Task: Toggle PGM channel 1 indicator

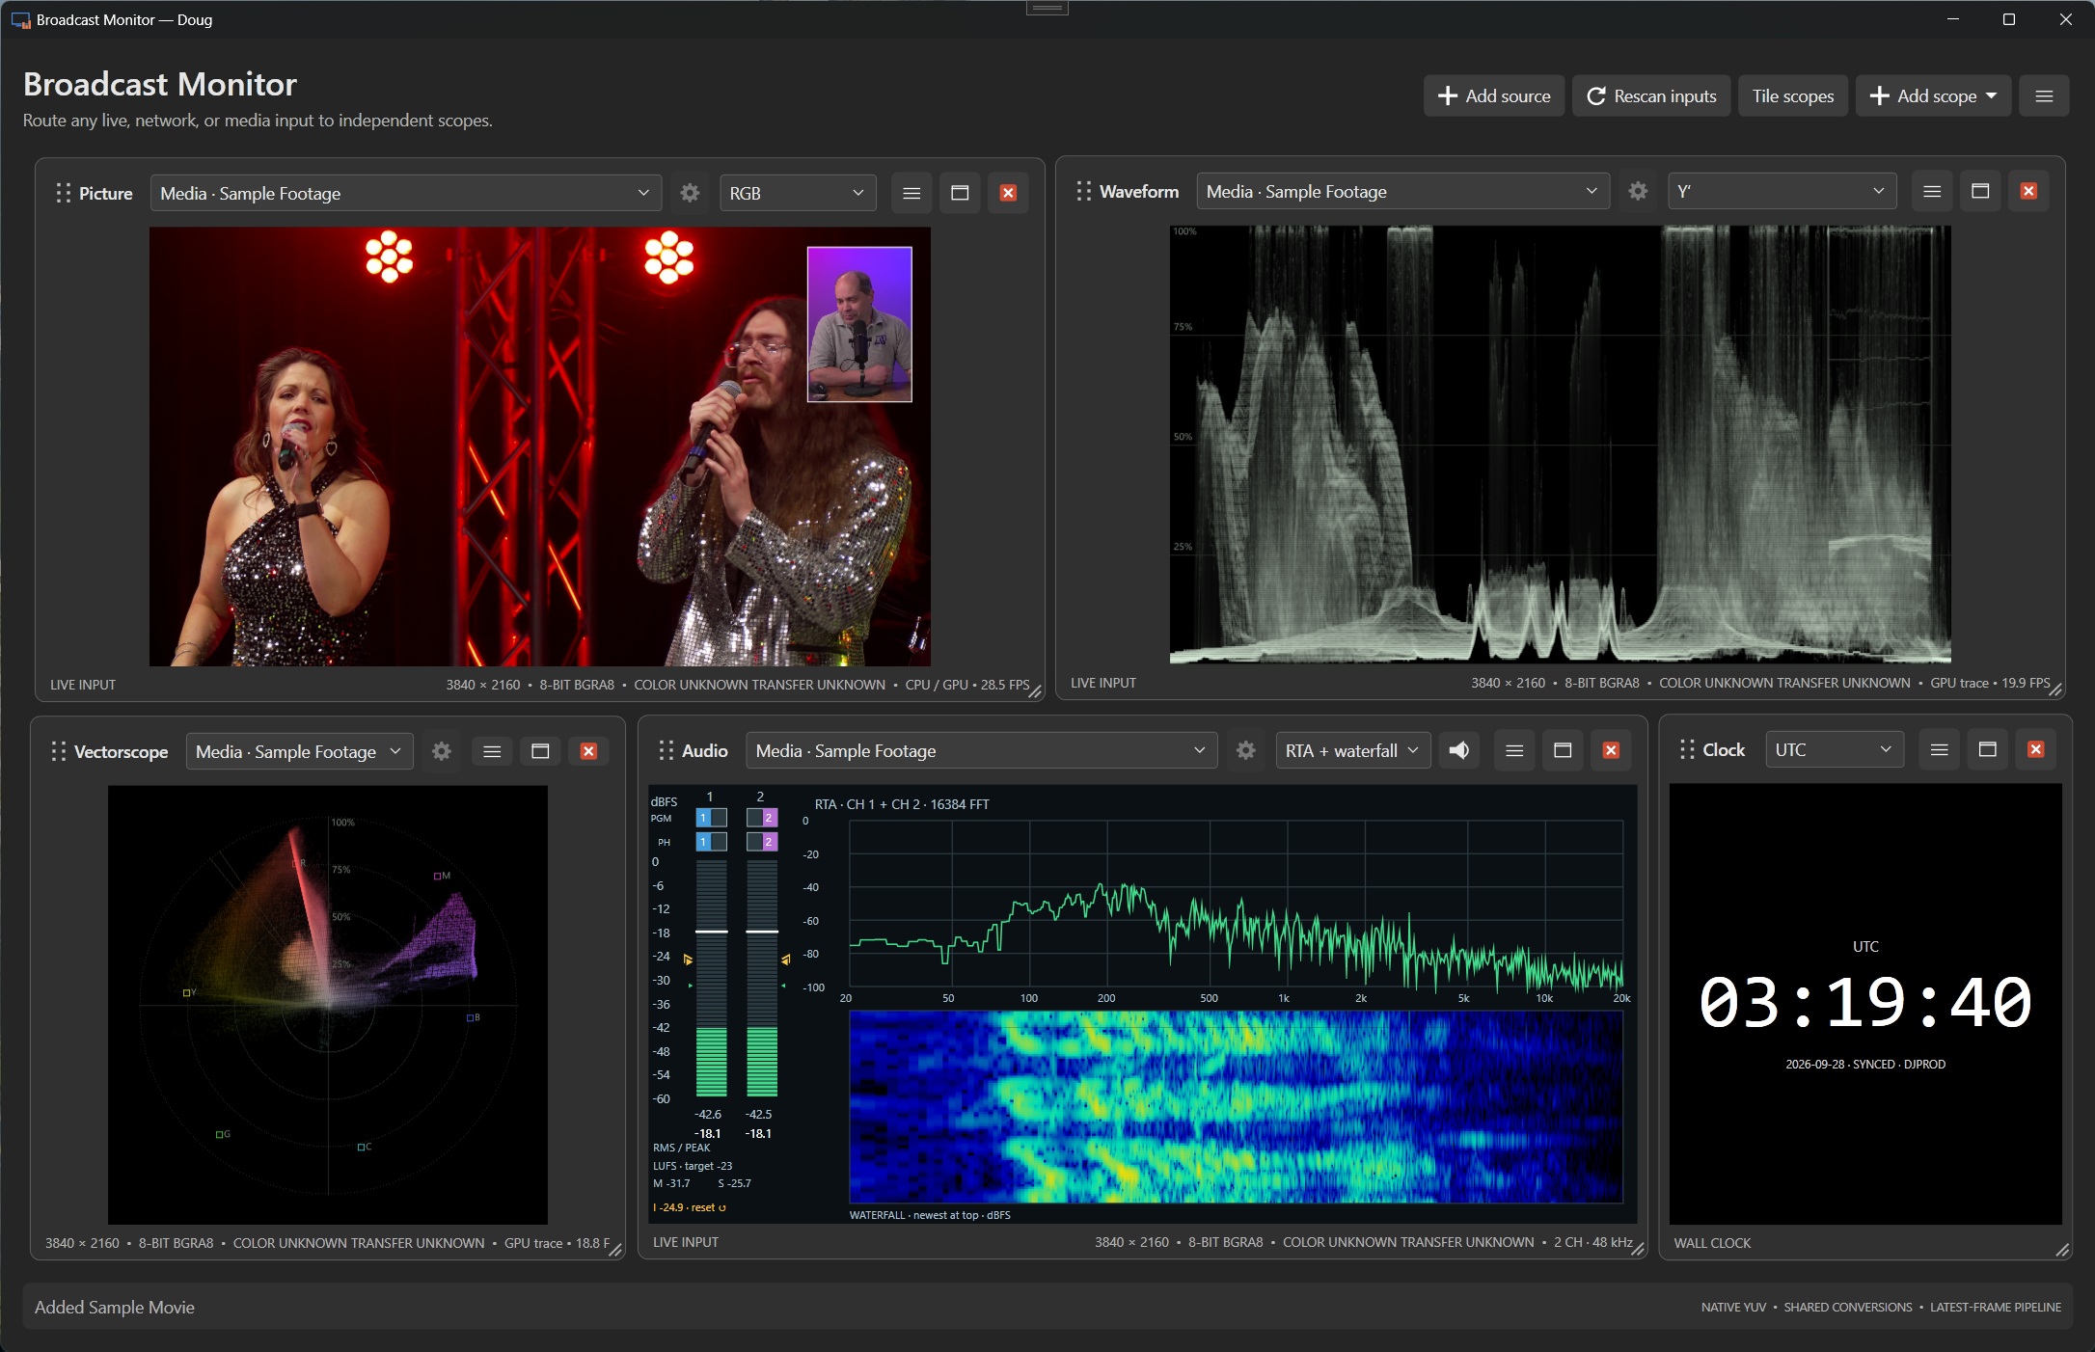Action: (x=711, y=818)
